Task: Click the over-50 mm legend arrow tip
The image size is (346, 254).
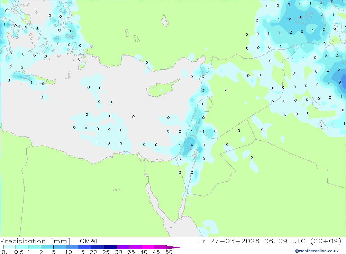Action: (x=173, y=247)
